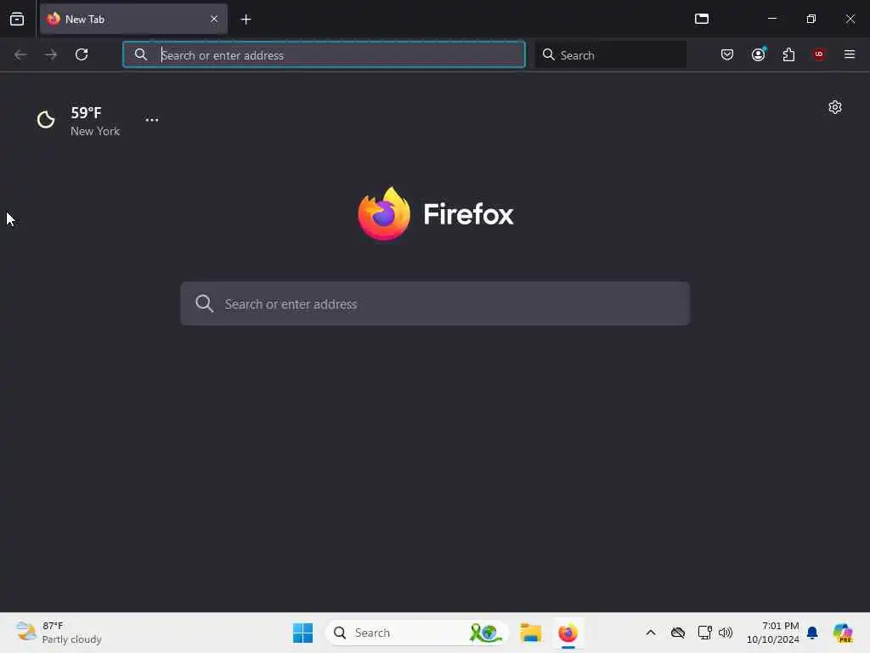
Task: Click the search highlight ribbon icon in taskbar
Action: point(485,633)
